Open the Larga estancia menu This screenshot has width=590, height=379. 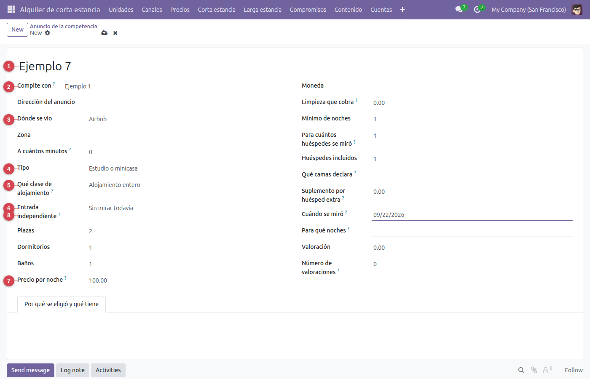pos(263,9)
